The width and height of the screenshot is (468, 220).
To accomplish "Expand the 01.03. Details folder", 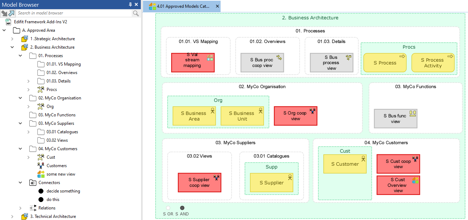I will (29, 81).
